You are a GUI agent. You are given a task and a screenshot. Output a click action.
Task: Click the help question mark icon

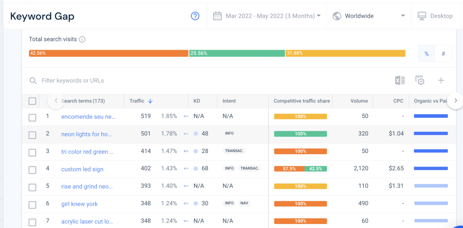[x=195, y=16]
